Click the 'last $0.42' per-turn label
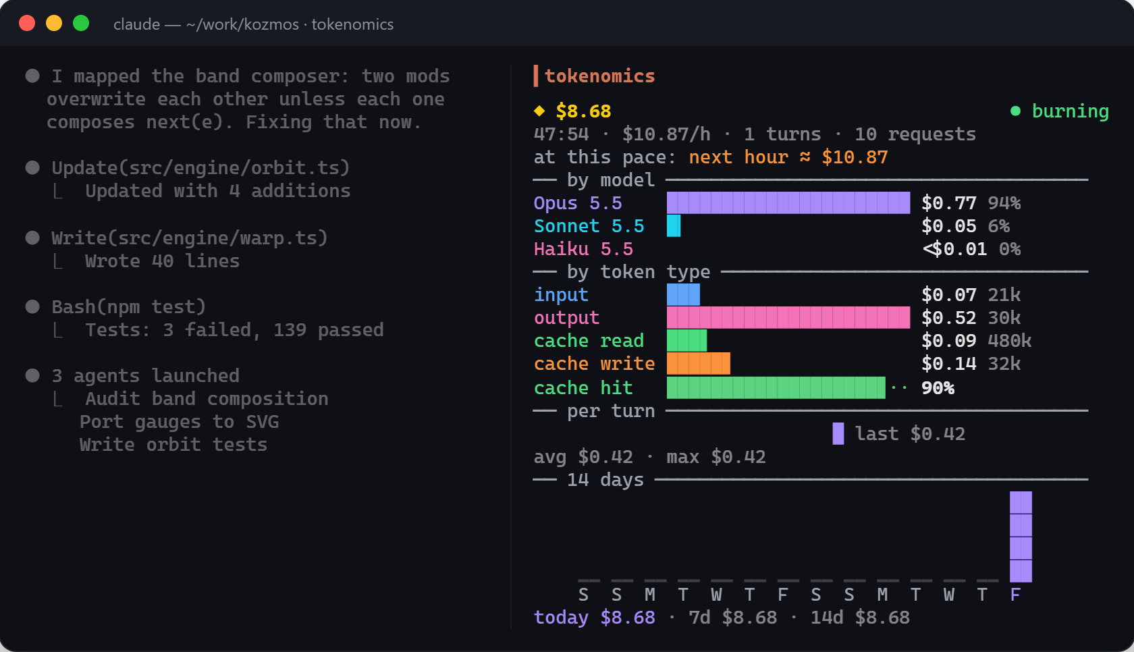 (910, 433)
